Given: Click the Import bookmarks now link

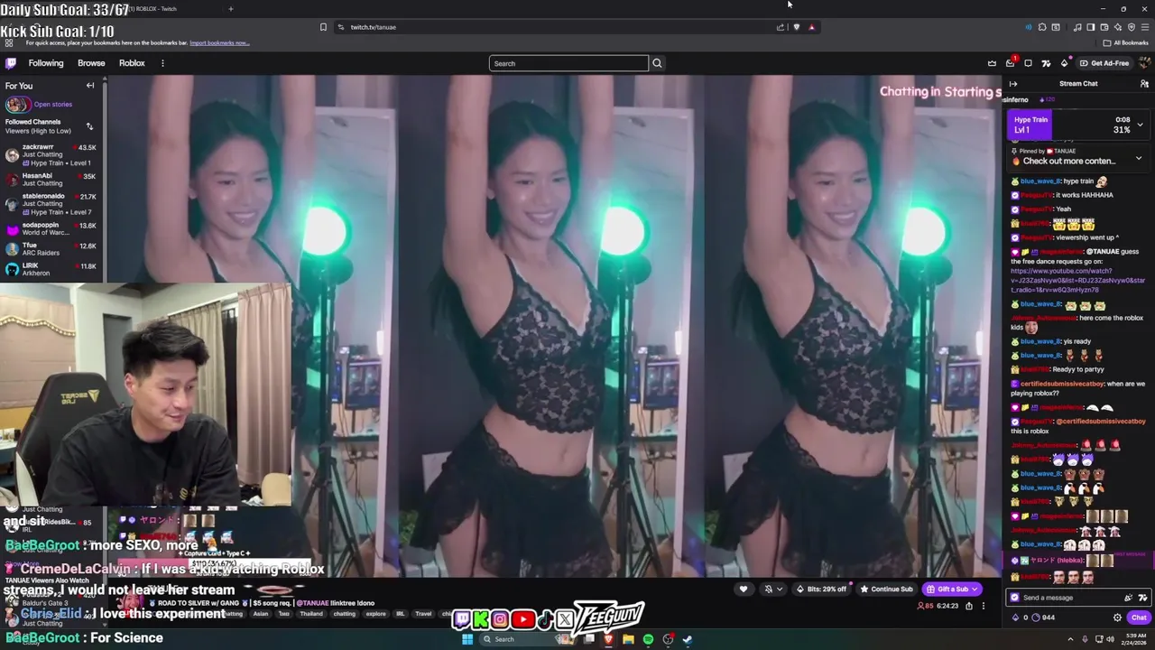Looking at the screenshot, I should point(219,42).
